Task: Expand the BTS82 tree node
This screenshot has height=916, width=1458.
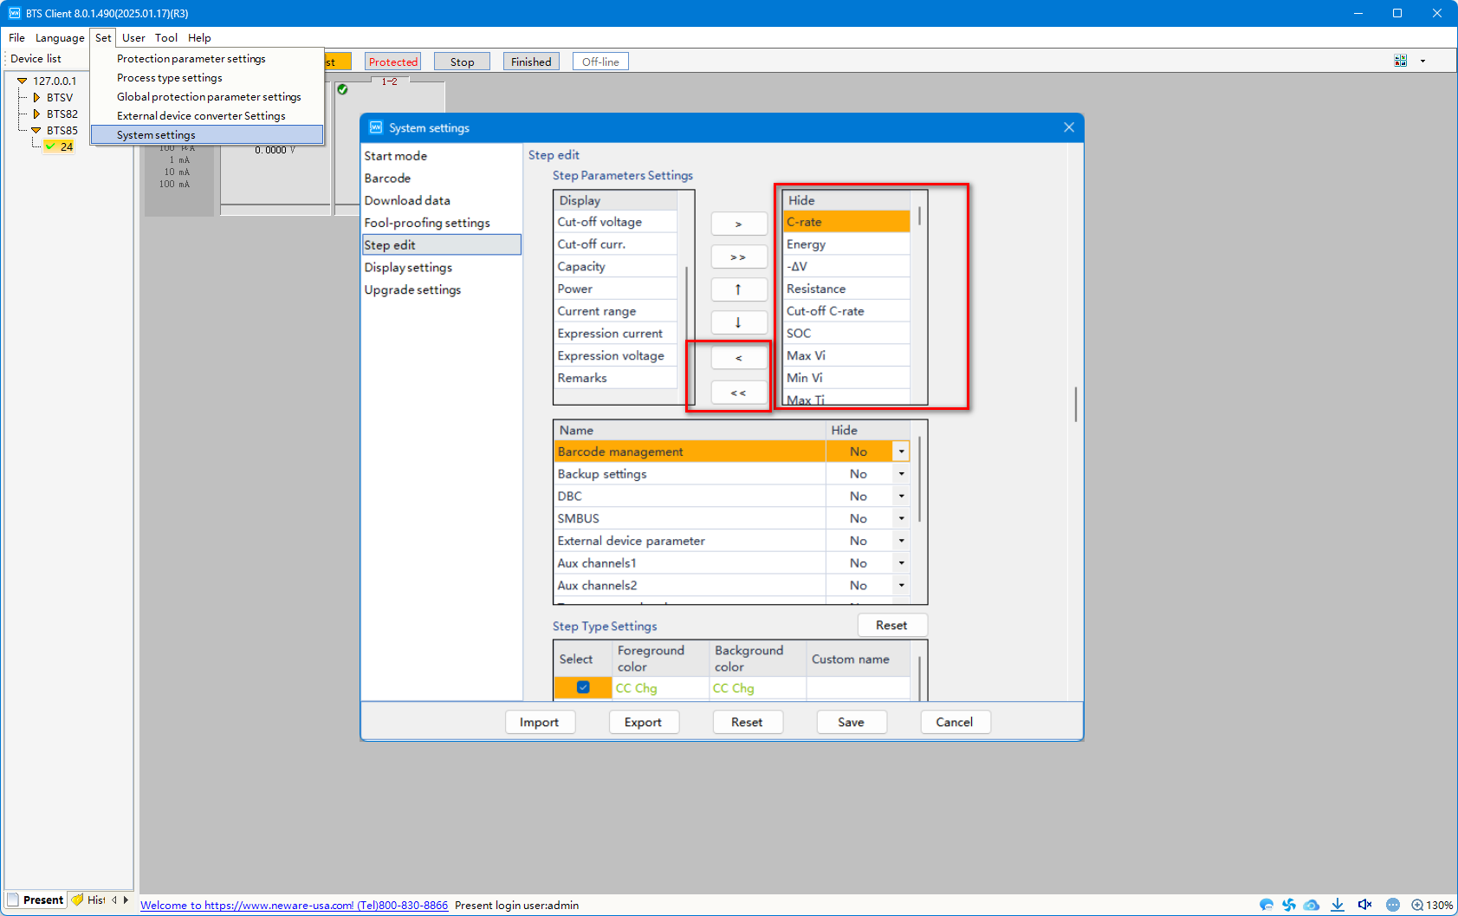Action: [36, 114]
